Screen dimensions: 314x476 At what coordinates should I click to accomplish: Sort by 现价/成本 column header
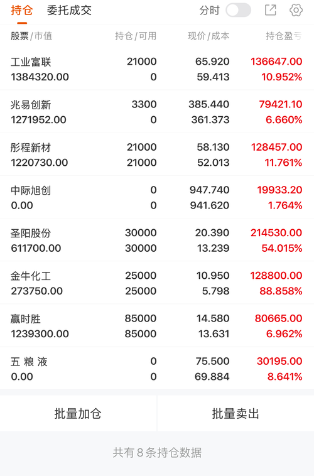coord(208,36)
